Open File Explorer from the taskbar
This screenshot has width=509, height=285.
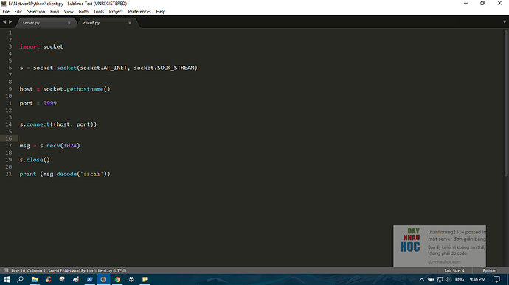[x=35, y=279]
